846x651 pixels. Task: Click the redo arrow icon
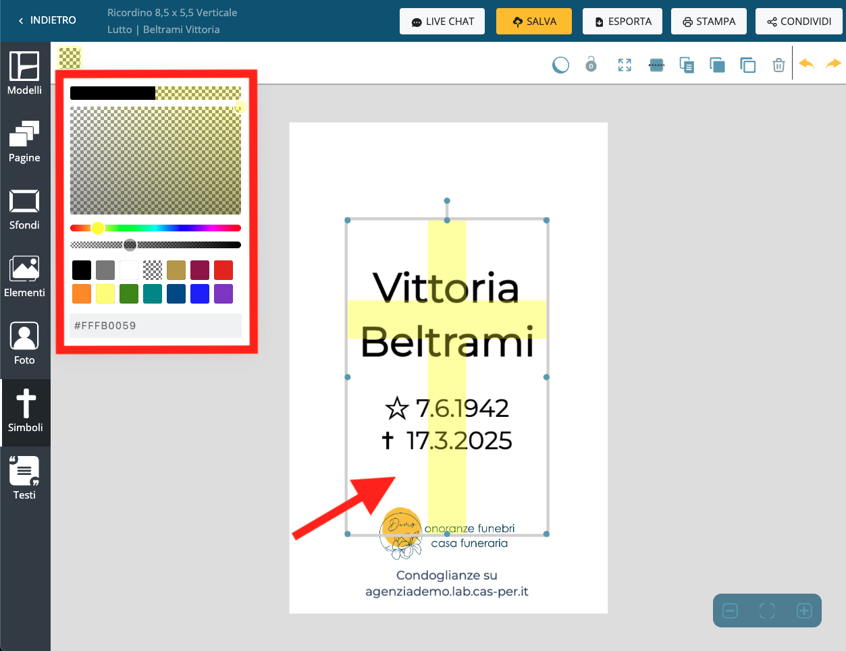point(834,63)
